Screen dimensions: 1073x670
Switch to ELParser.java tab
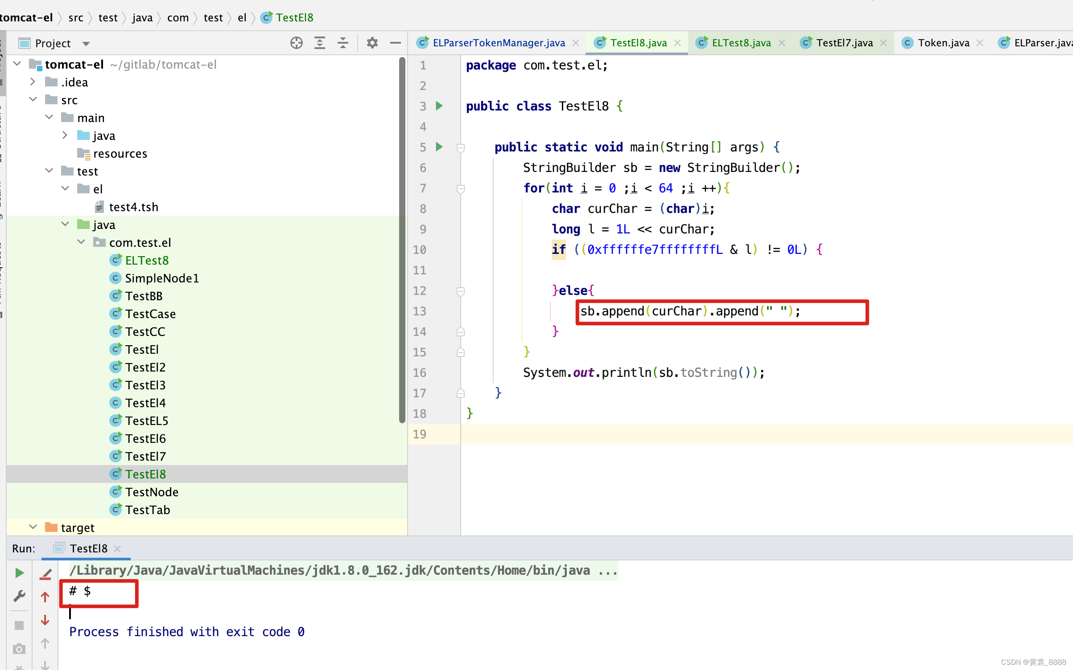coord(1035,43)
